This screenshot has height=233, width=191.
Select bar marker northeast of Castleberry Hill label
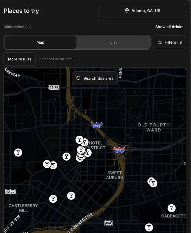click(71, 196)
